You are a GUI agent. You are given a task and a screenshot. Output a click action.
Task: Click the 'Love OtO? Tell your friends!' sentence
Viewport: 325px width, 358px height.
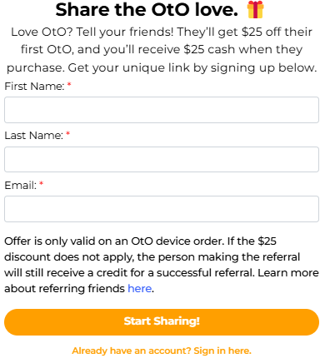point(92,32)
